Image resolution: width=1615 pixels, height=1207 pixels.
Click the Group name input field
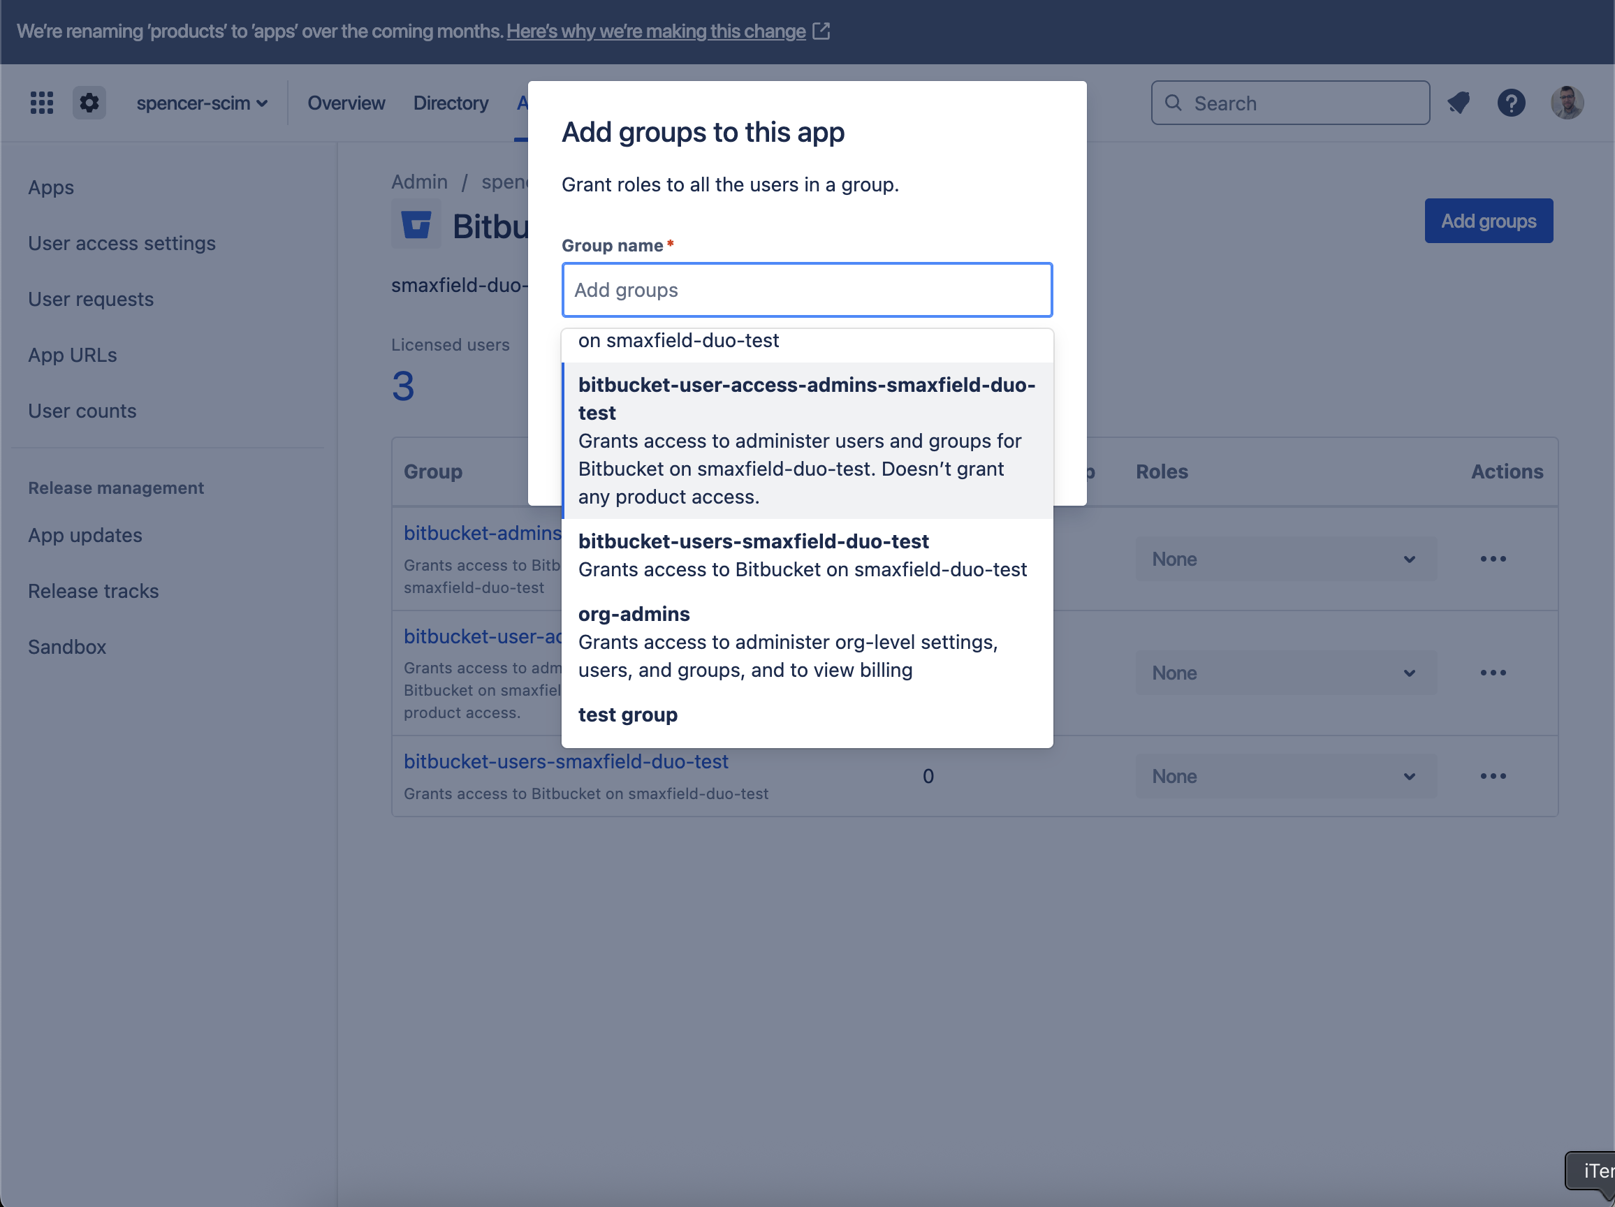807,291
